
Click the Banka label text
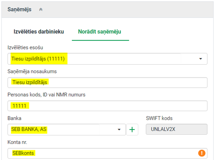point(14,118)
